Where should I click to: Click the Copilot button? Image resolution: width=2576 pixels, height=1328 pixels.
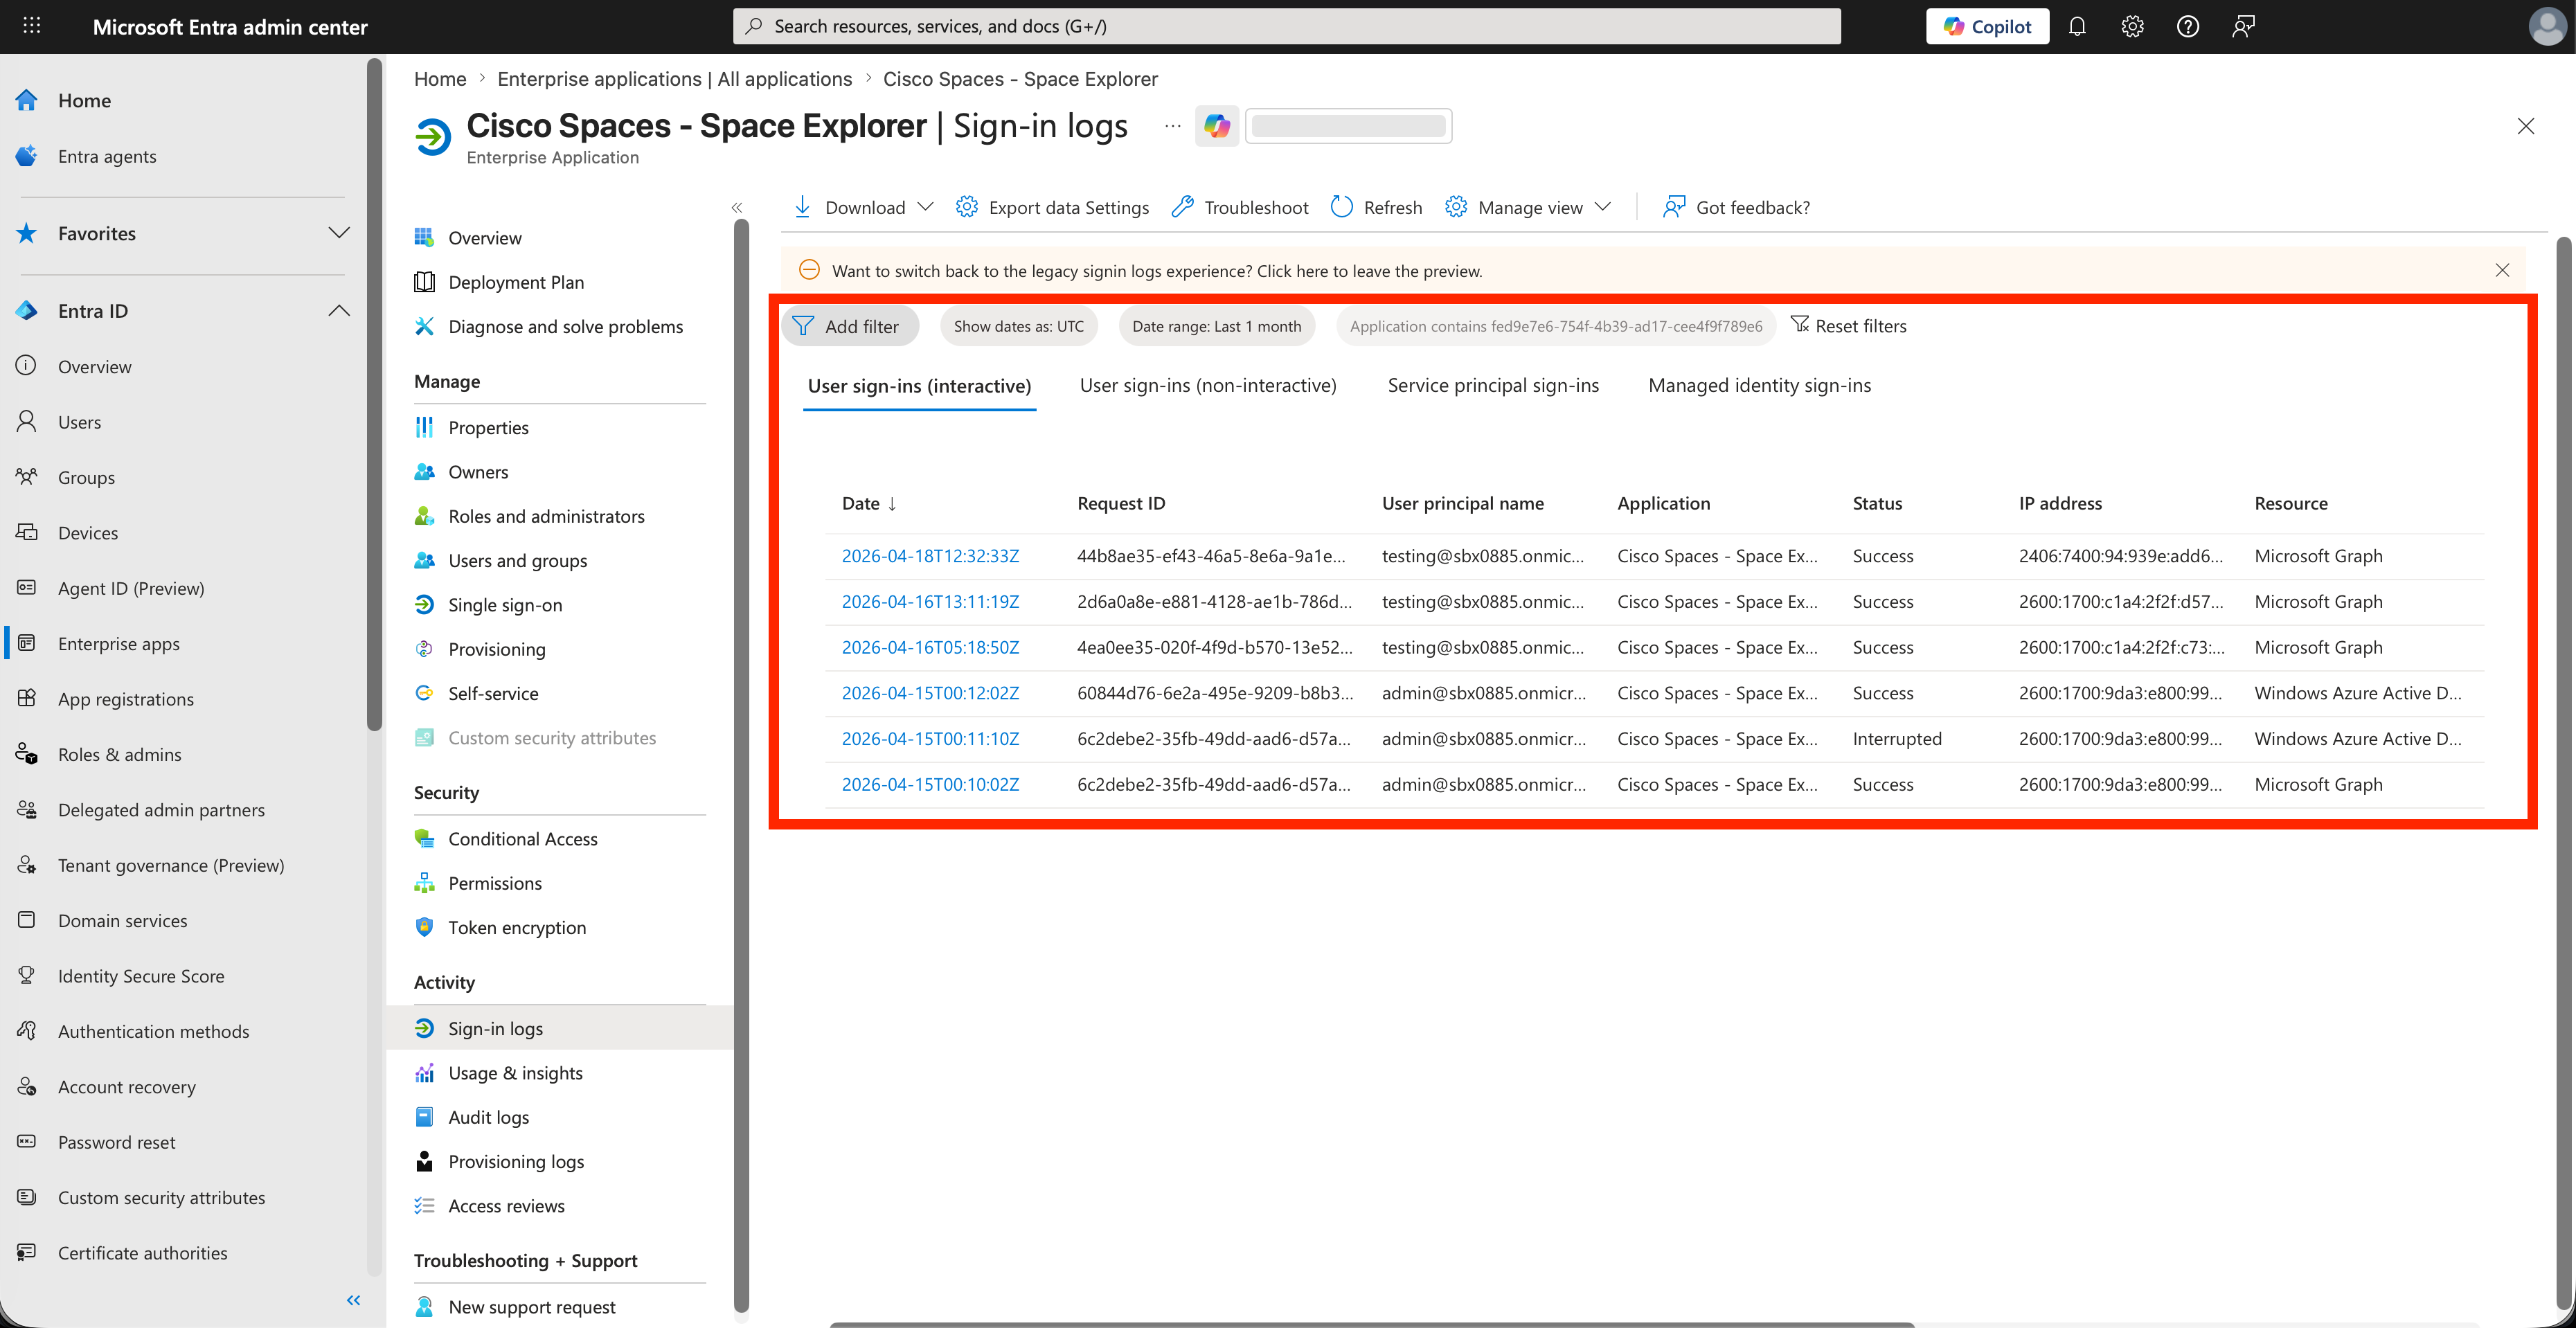pos(1987,27)
